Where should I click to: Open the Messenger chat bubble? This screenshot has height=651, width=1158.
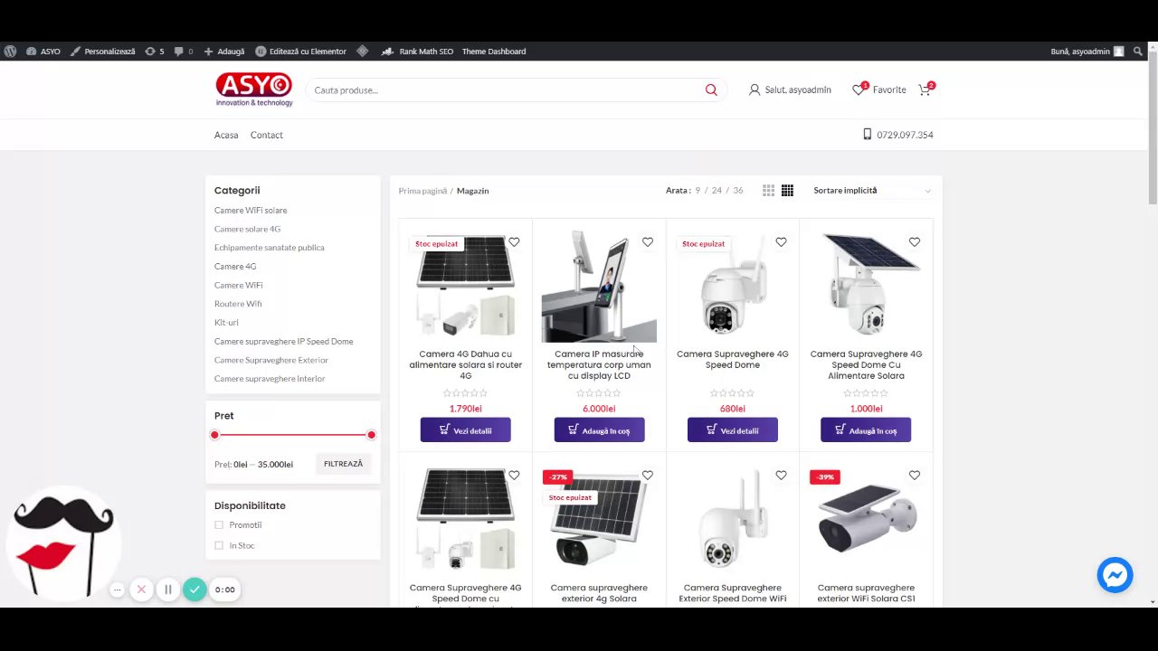pyautogui.click(x=1115, y=575)
